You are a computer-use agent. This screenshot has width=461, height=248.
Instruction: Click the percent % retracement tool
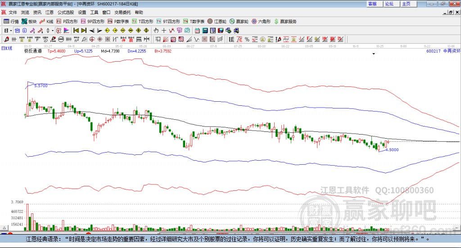click(x=247, y=39)
